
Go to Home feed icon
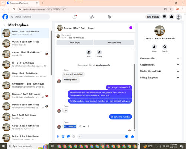(74, 17)
